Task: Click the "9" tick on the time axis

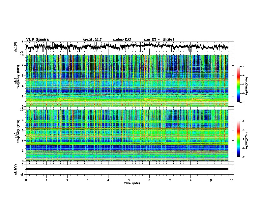Action: 211,180
